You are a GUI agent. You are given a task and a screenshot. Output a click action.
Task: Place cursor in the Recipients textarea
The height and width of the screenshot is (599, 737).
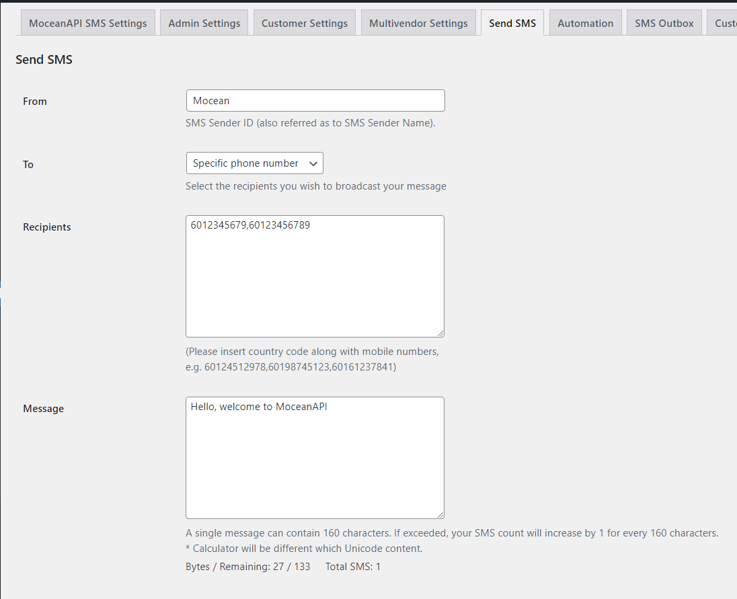(x=315, y=276)
